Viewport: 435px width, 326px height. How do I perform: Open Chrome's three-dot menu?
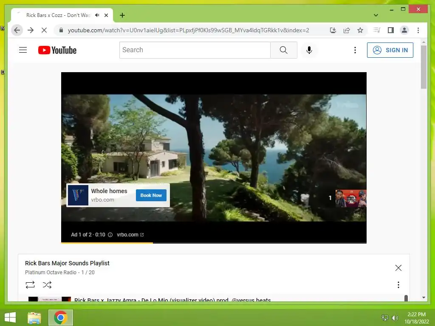coord(418,30)
